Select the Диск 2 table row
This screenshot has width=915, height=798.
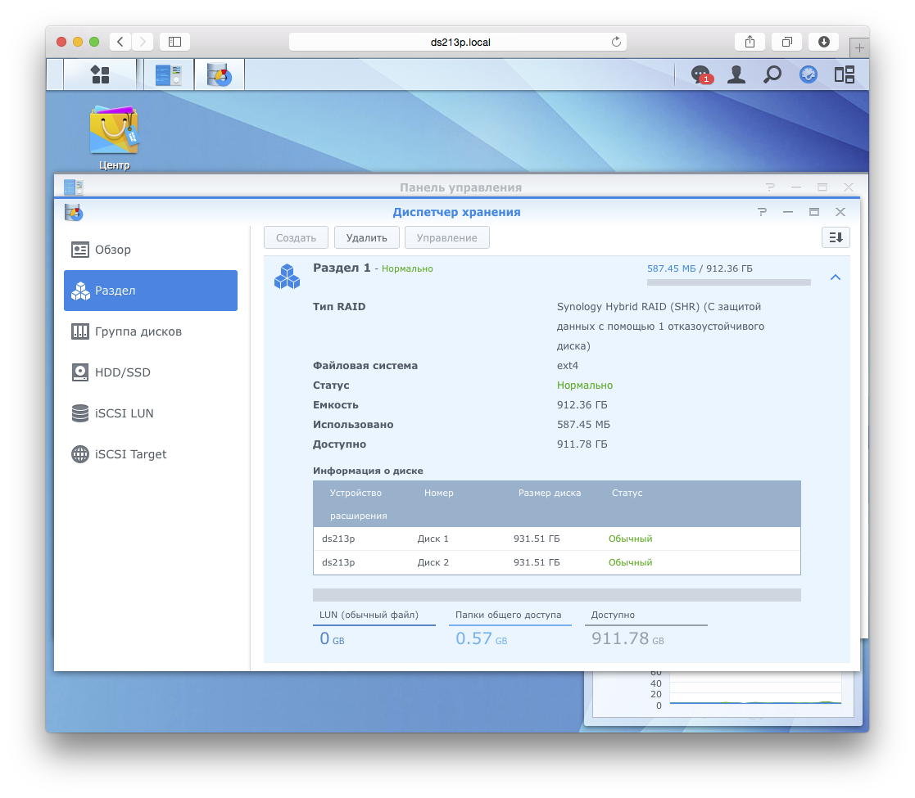(x=557, y=562)
